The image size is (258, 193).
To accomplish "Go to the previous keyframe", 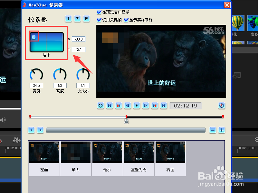I will [119, 106].
